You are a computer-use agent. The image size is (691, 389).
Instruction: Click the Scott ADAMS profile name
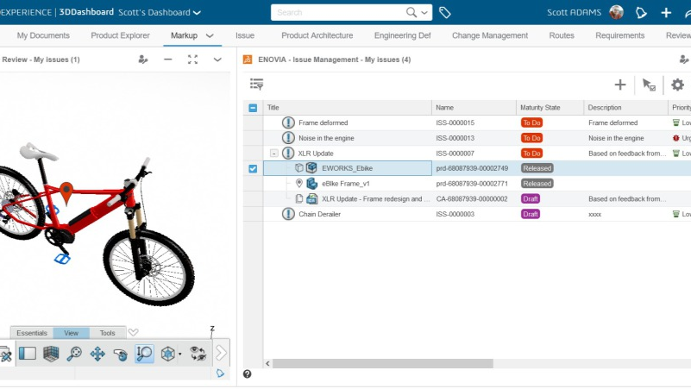[x=575, y=13]
